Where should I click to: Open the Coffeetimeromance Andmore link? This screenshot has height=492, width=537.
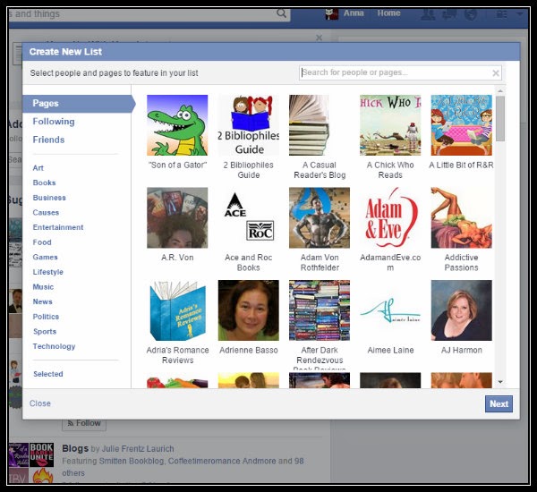(x=222, y=461)
